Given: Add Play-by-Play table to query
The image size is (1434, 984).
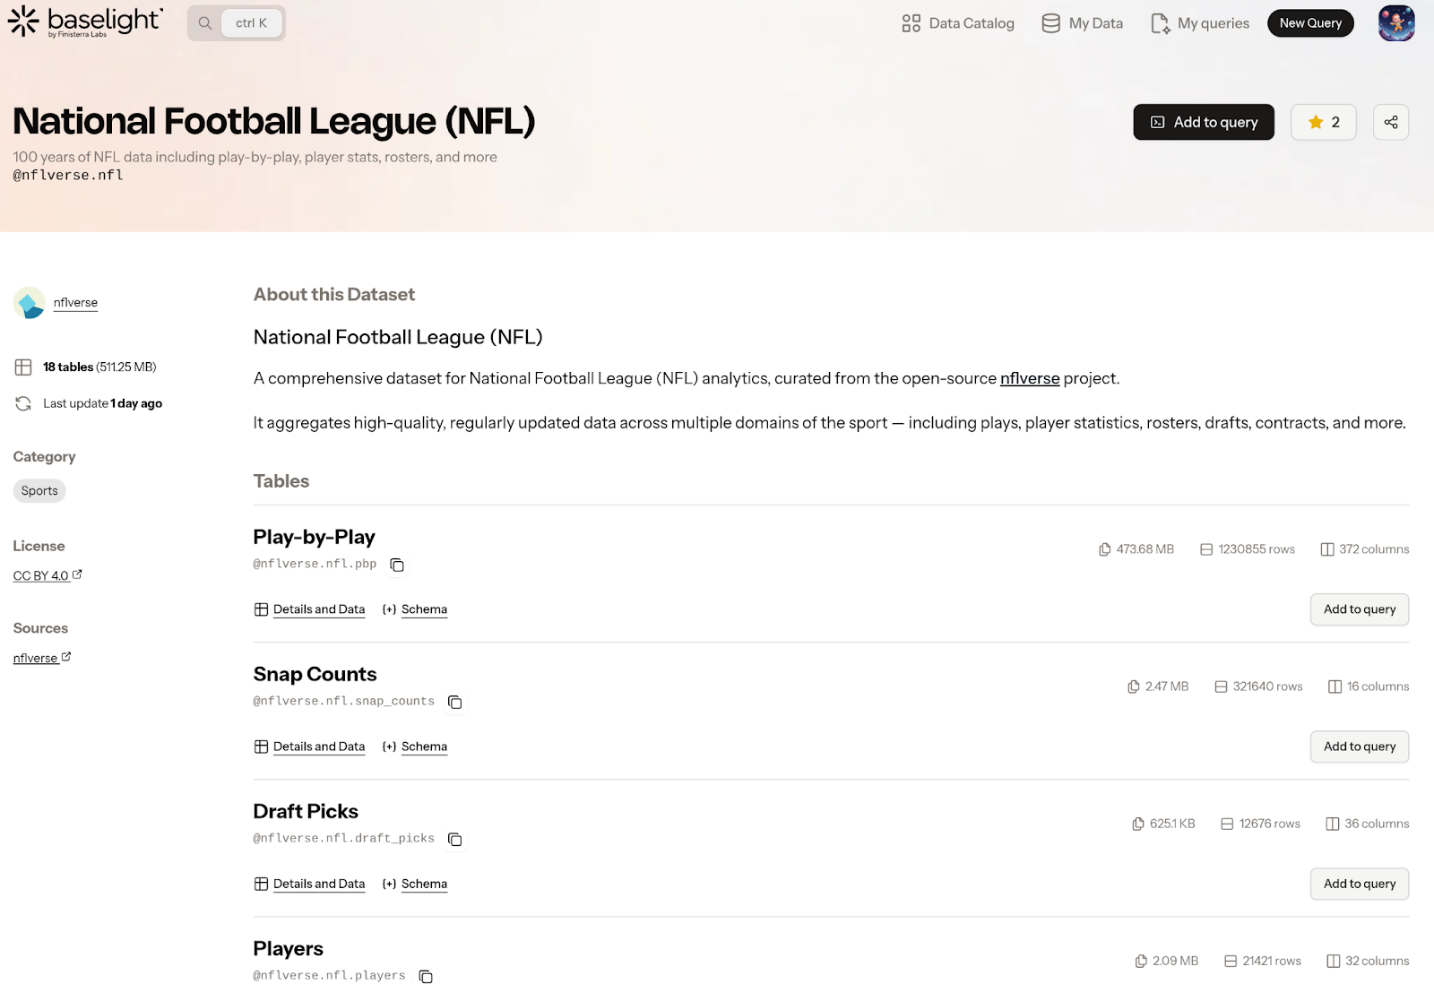Looking at the screenshot, I should pyautogui.click(x=1360, y=609).
